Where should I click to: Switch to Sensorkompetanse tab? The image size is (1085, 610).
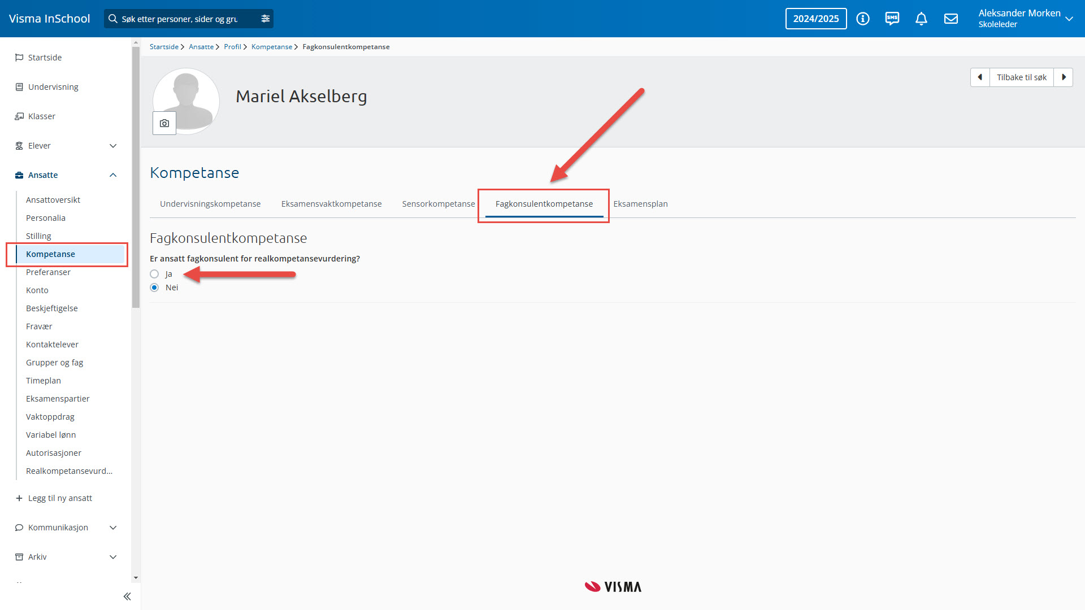[x=438, y=204]
